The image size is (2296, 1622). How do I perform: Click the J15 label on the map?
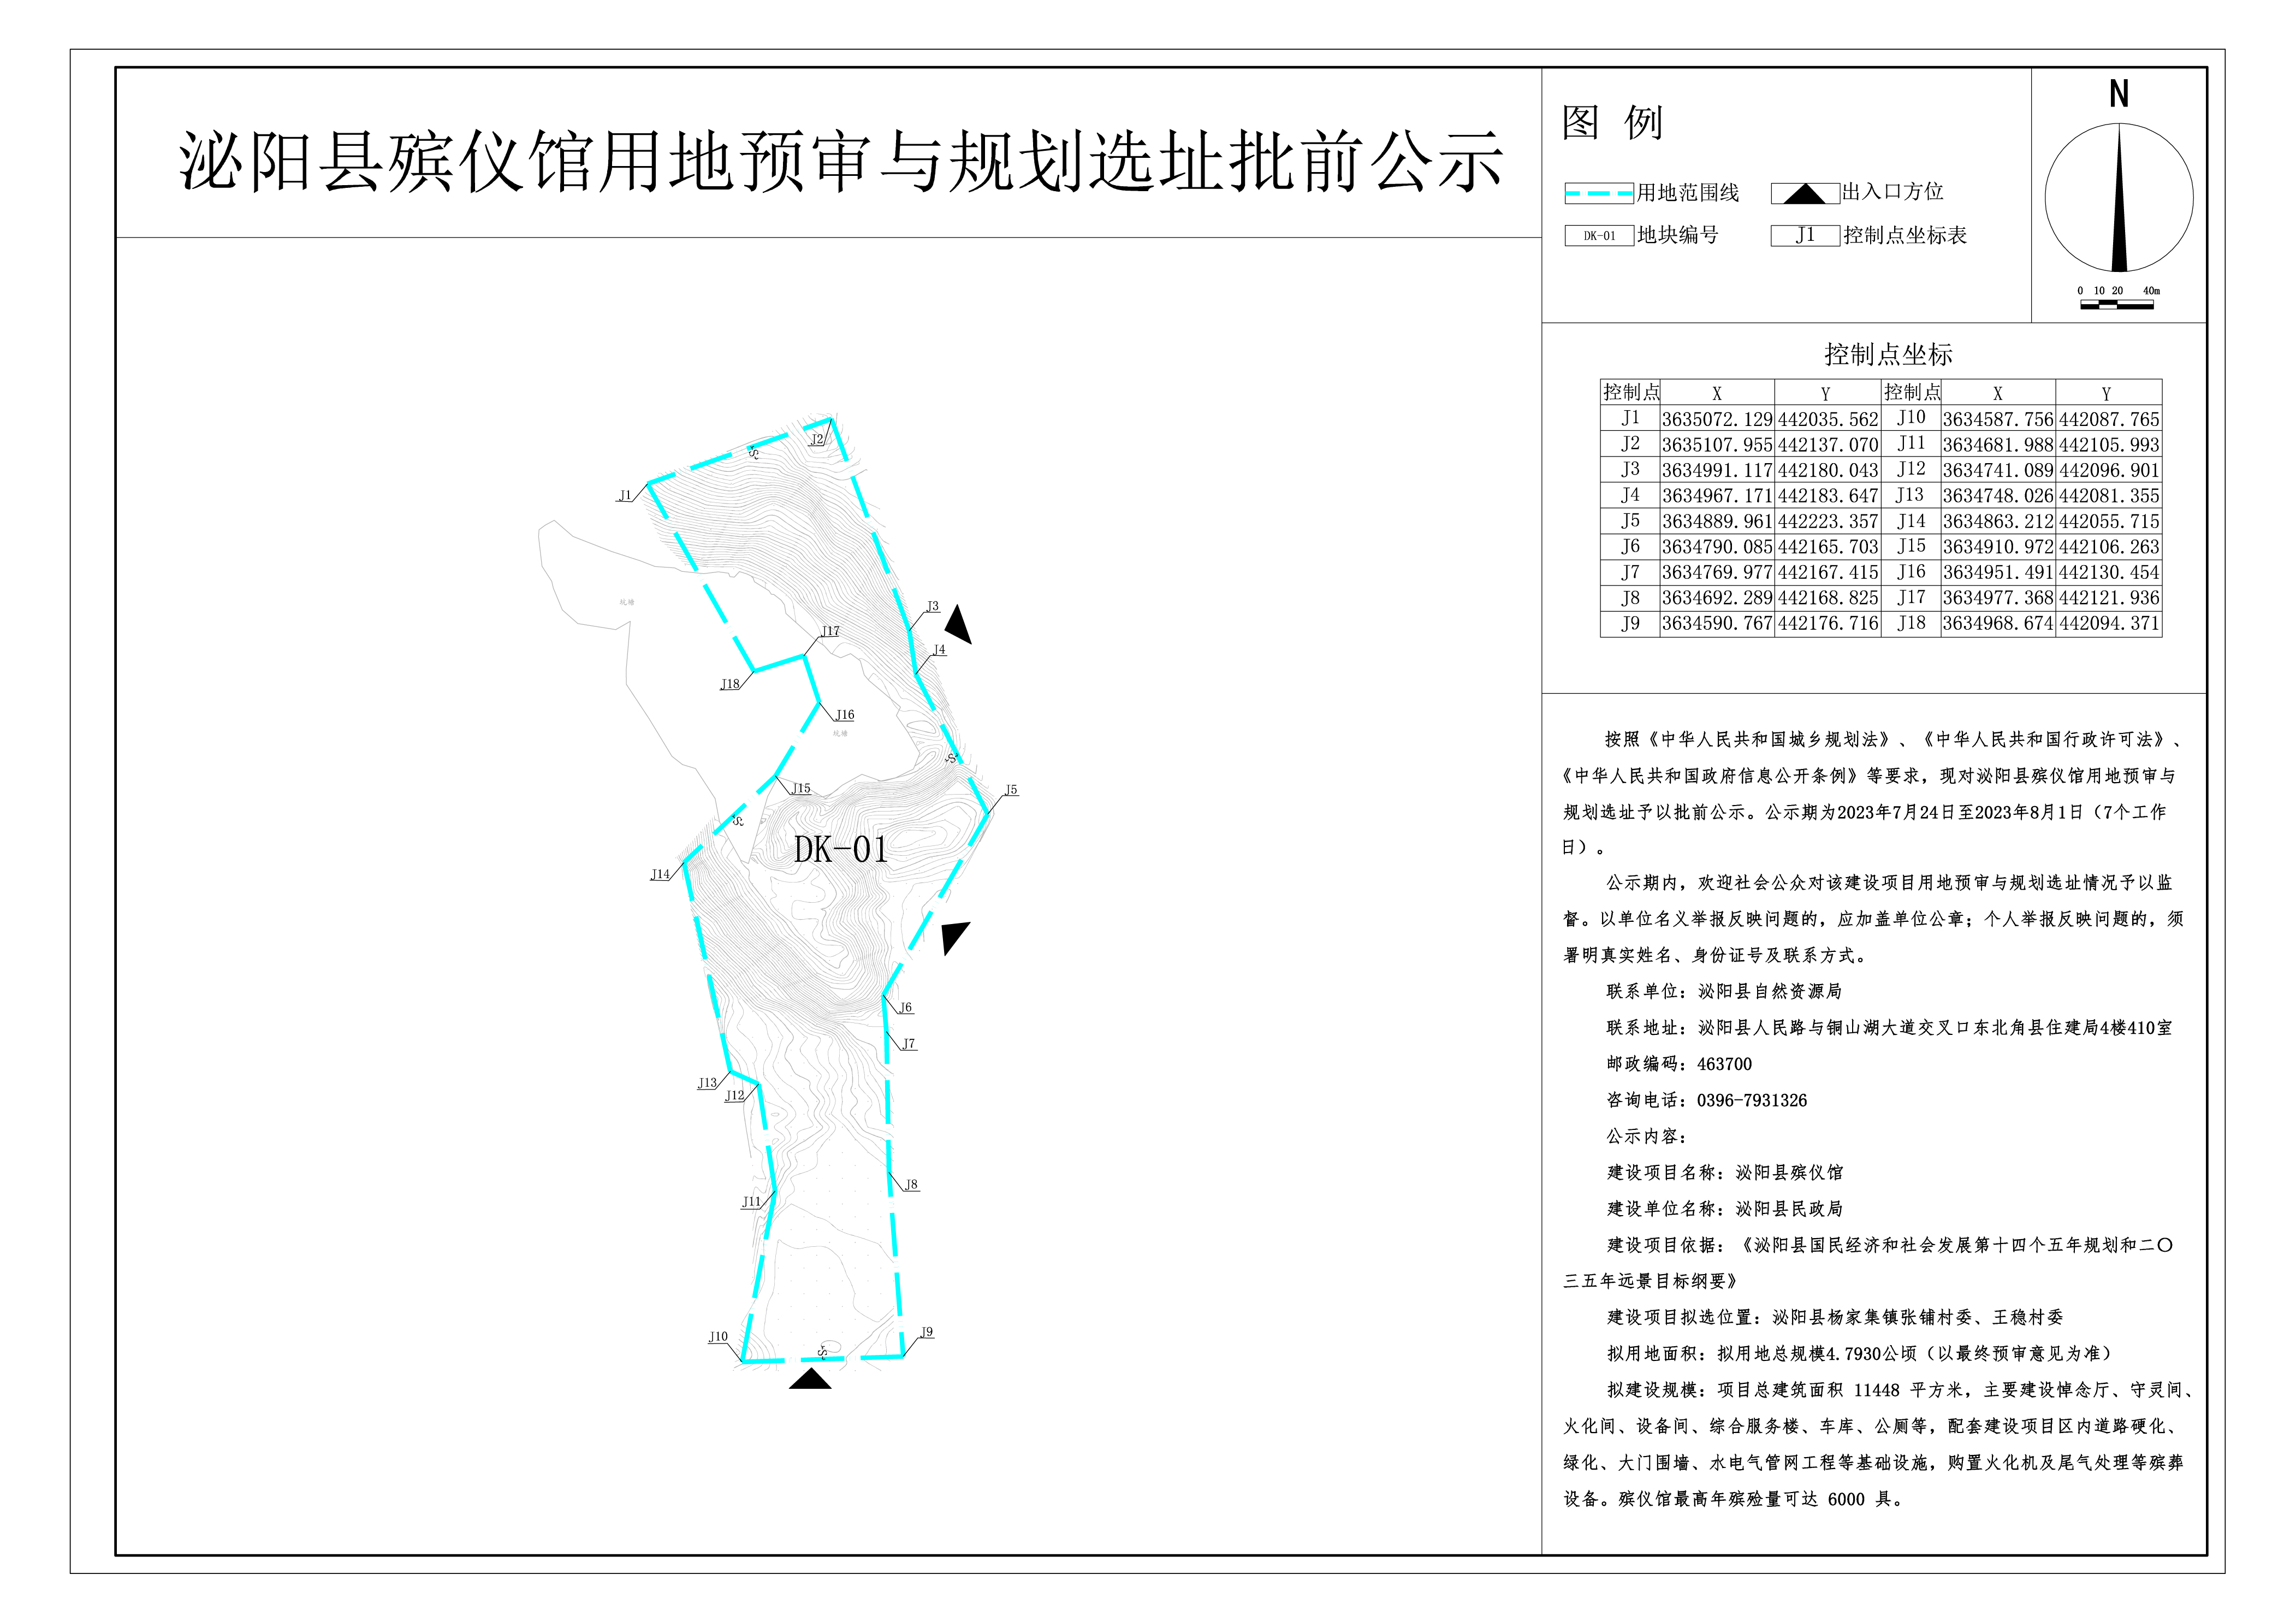801,788
